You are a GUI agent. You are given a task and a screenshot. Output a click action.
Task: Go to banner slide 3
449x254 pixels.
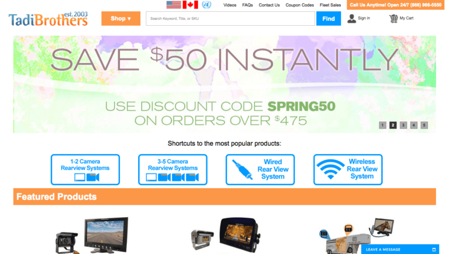click(x=403, y=125)
